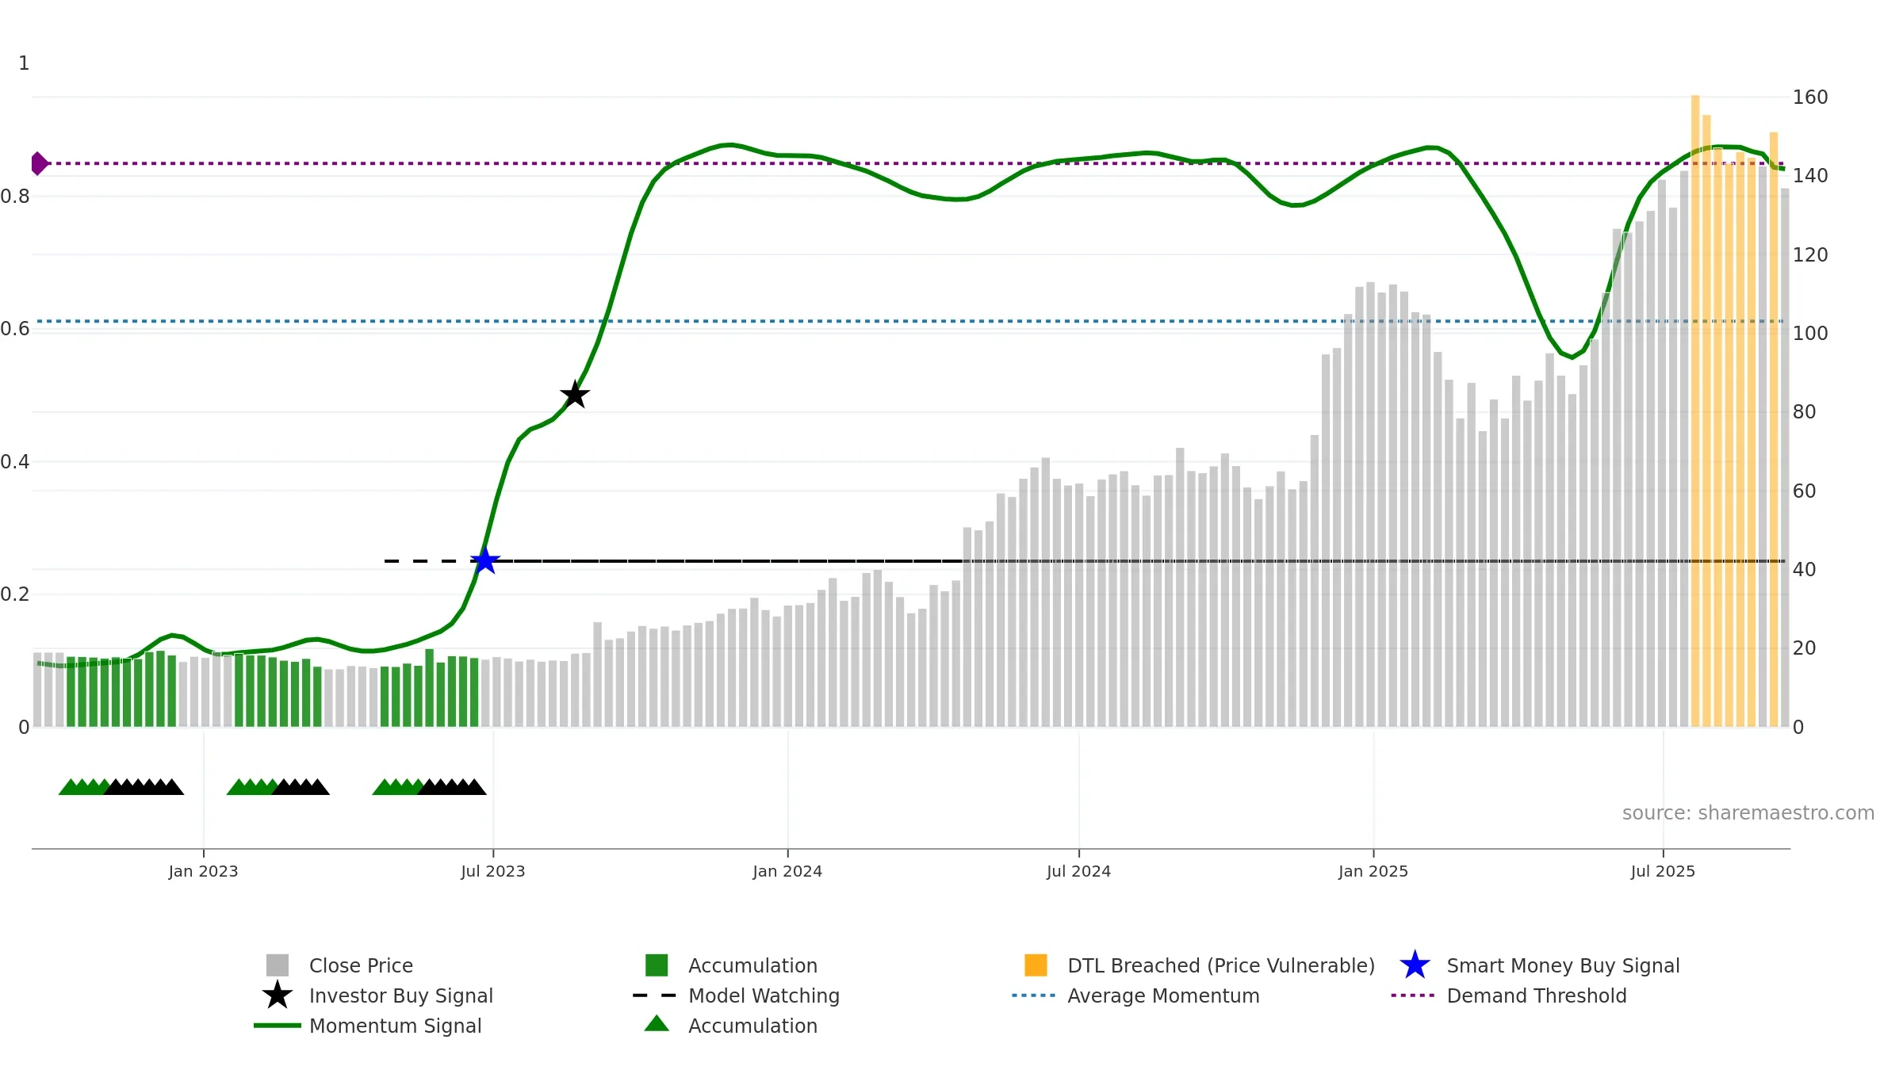
Task: Toggle the Close Price legend label
Action: point(361,965)
